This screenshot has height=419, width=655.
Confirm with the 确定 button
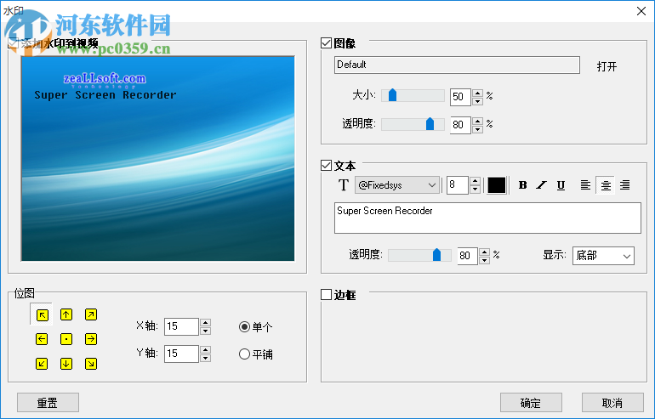531,403
